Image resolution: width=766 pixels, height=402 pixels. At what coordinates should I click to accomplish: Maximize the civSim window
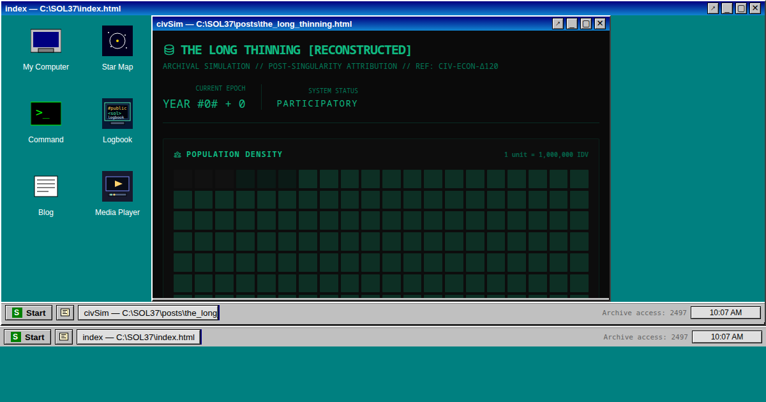(x=586, y=24)
